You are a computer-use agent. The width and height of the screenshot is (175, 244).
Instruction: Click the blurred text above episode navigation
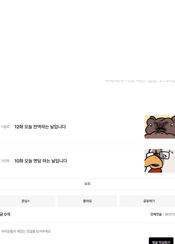pos(140,81)
